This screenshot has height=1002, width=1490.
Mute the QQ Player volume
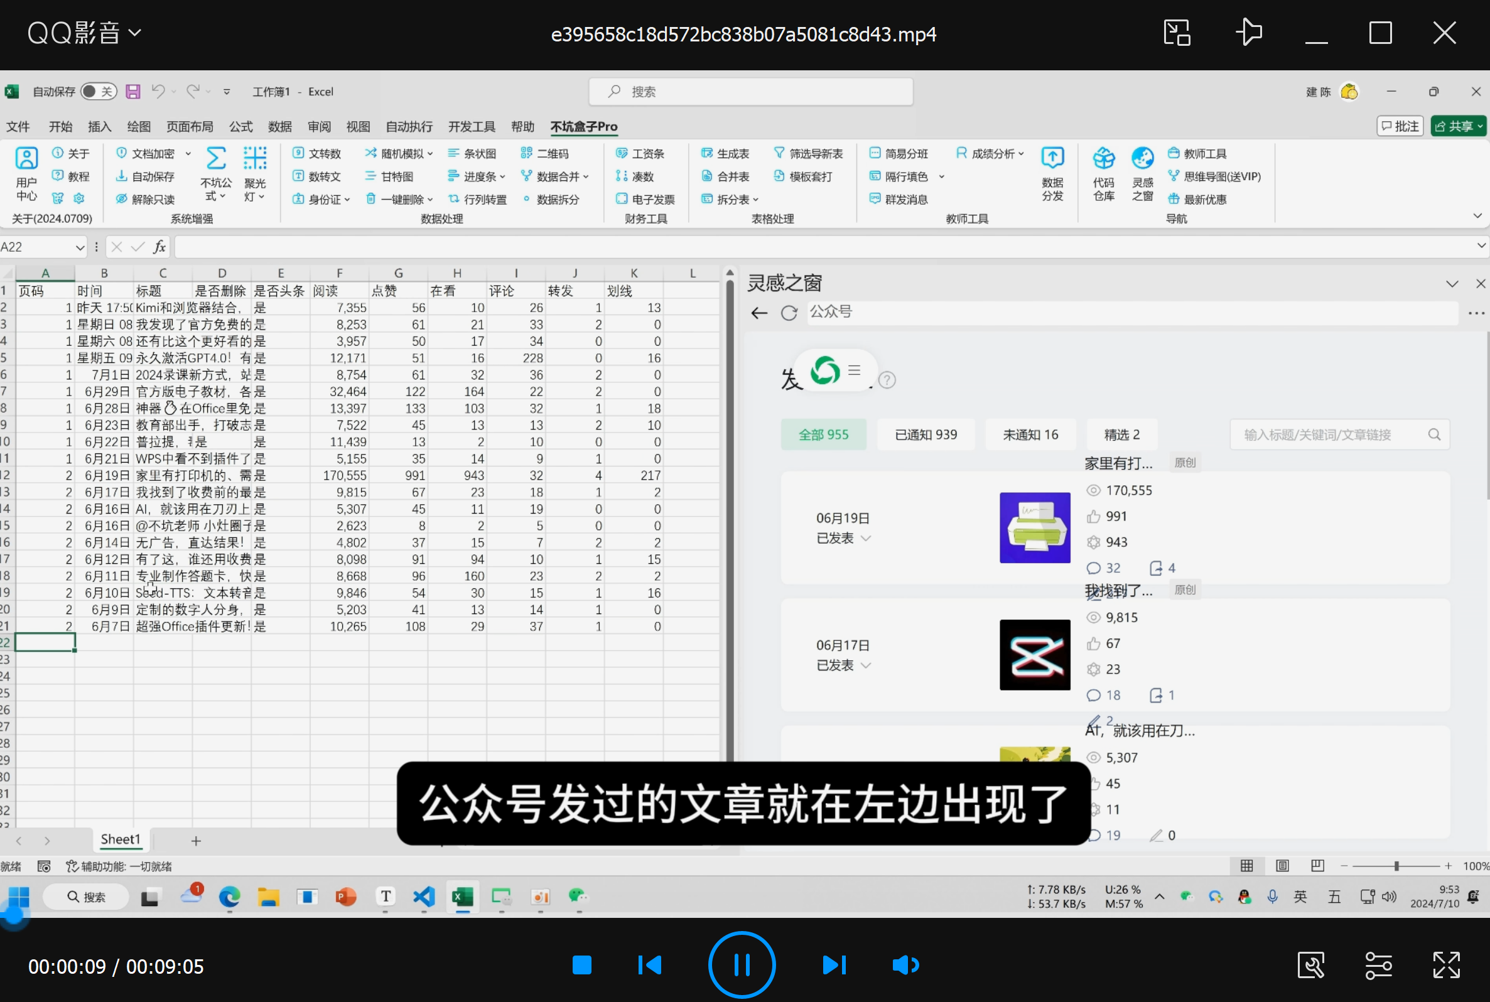pos(905,965)
